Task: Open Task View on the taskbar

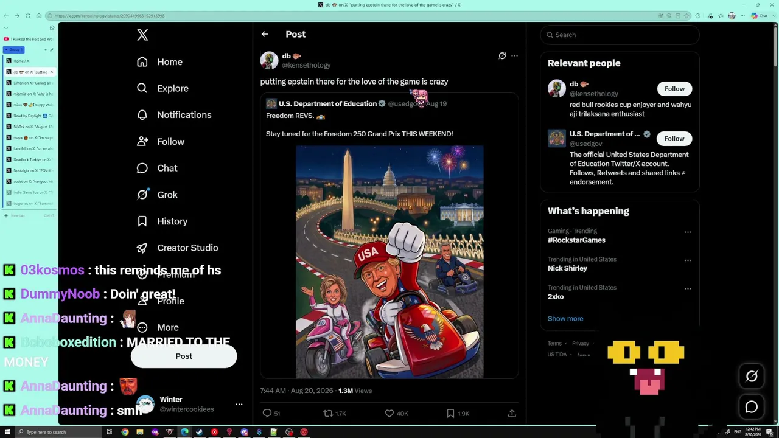Action: (110, 432)
